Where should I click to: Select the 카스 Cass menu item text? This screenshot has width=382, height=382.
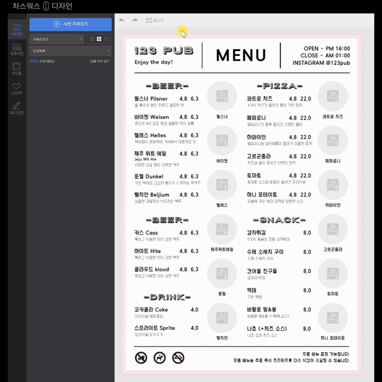tap(146, 232)
